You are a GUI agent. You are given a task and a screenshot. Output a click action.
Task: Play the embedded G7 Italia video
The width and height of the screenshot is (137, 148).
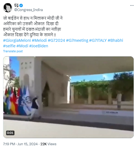[x=68, y=97]
